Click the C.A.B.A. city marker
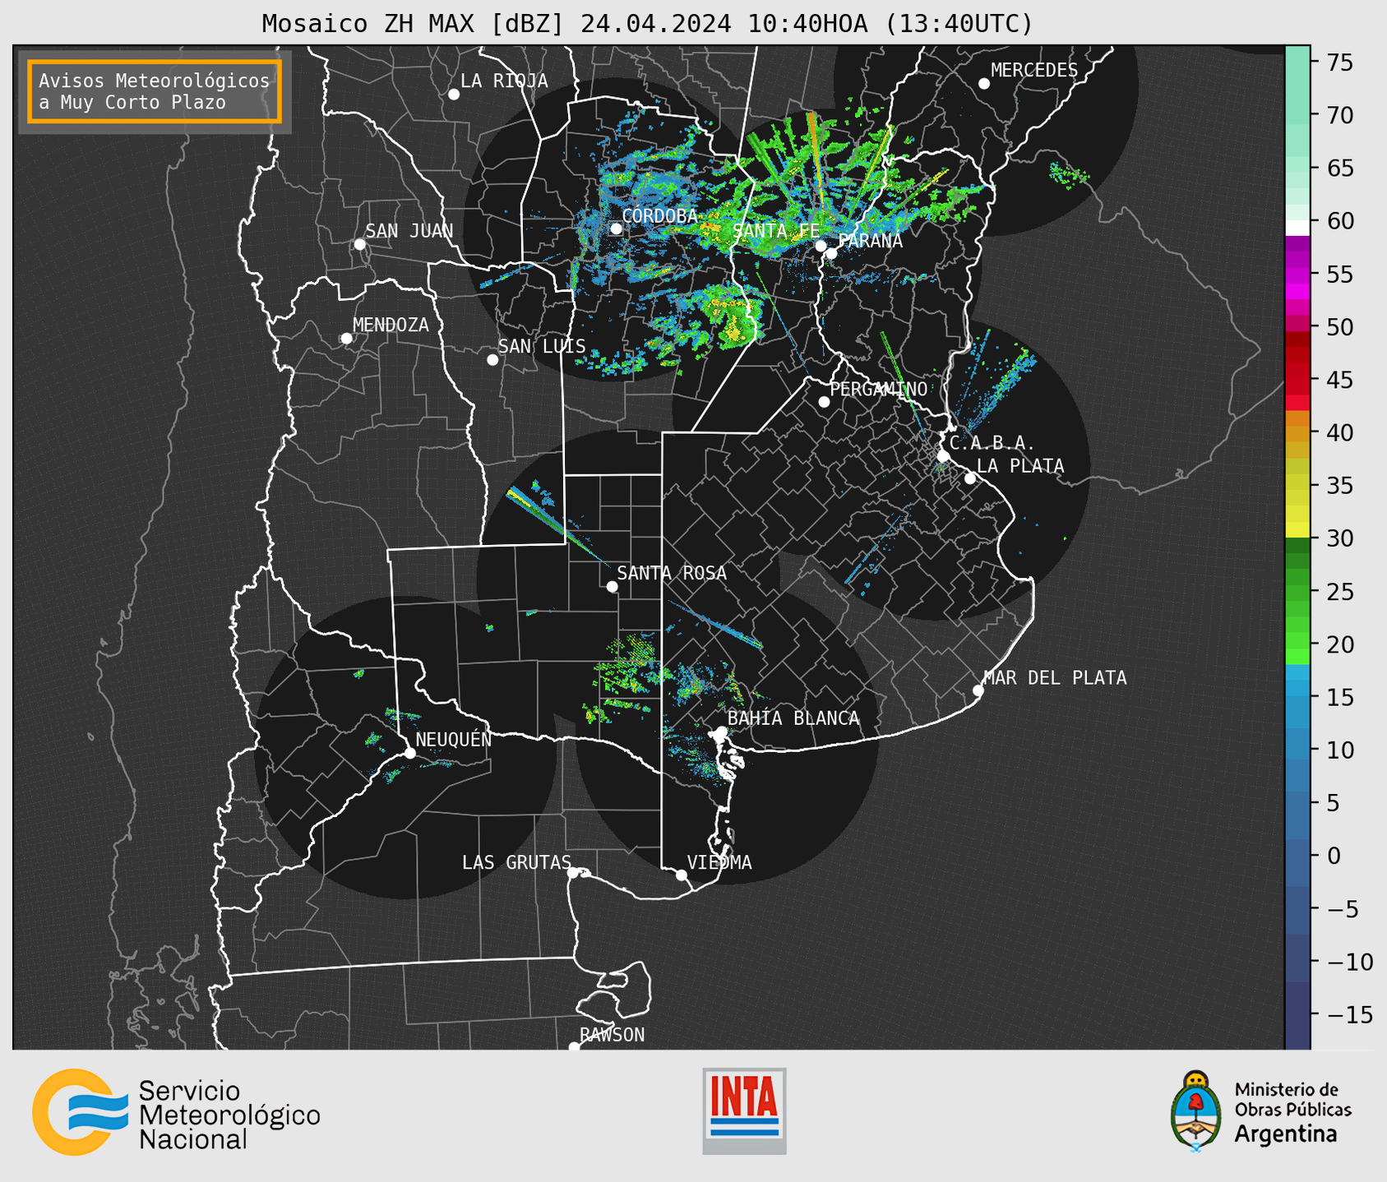 click(944, 456)
